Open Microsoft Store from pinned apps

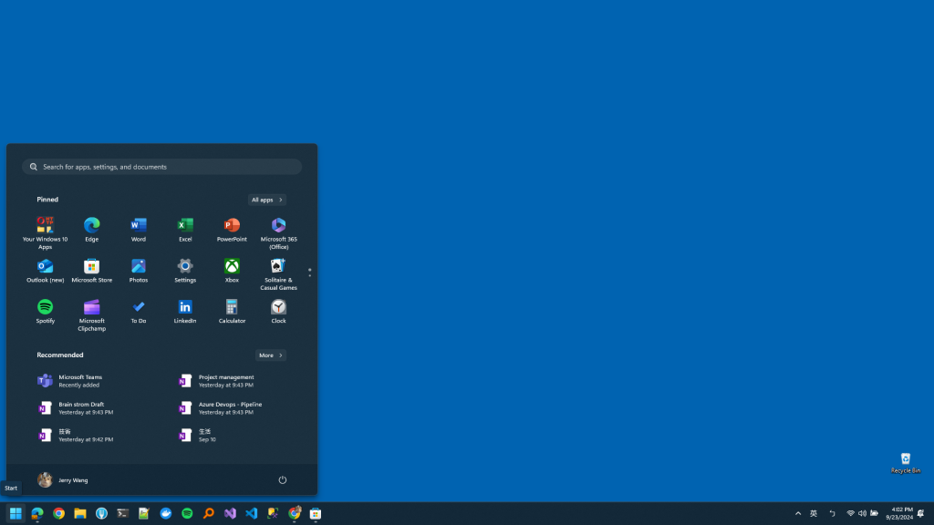pyautogui.click(x=92, y=271)
